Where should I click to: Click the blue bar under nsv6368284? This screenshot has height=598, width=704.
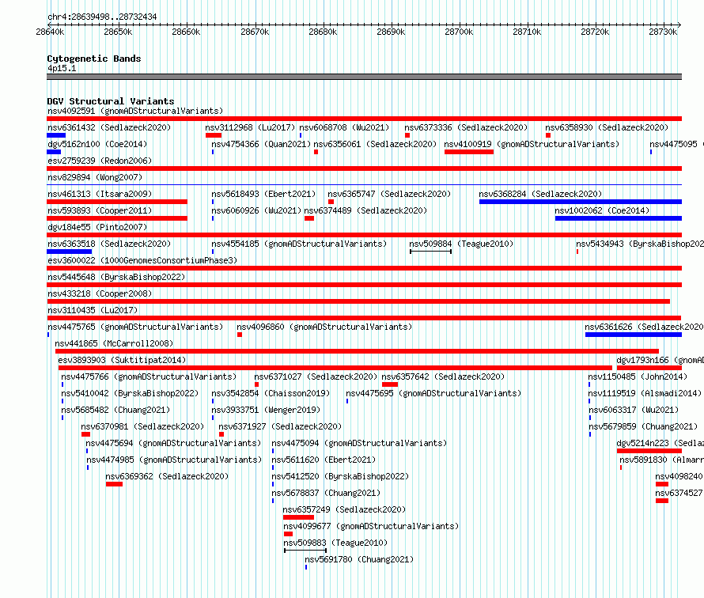[581, 202]
